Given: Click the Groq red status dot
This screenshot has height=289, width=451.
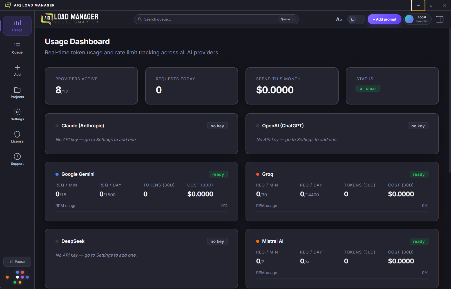Looking at the screenshot, I should coord(258,174).
